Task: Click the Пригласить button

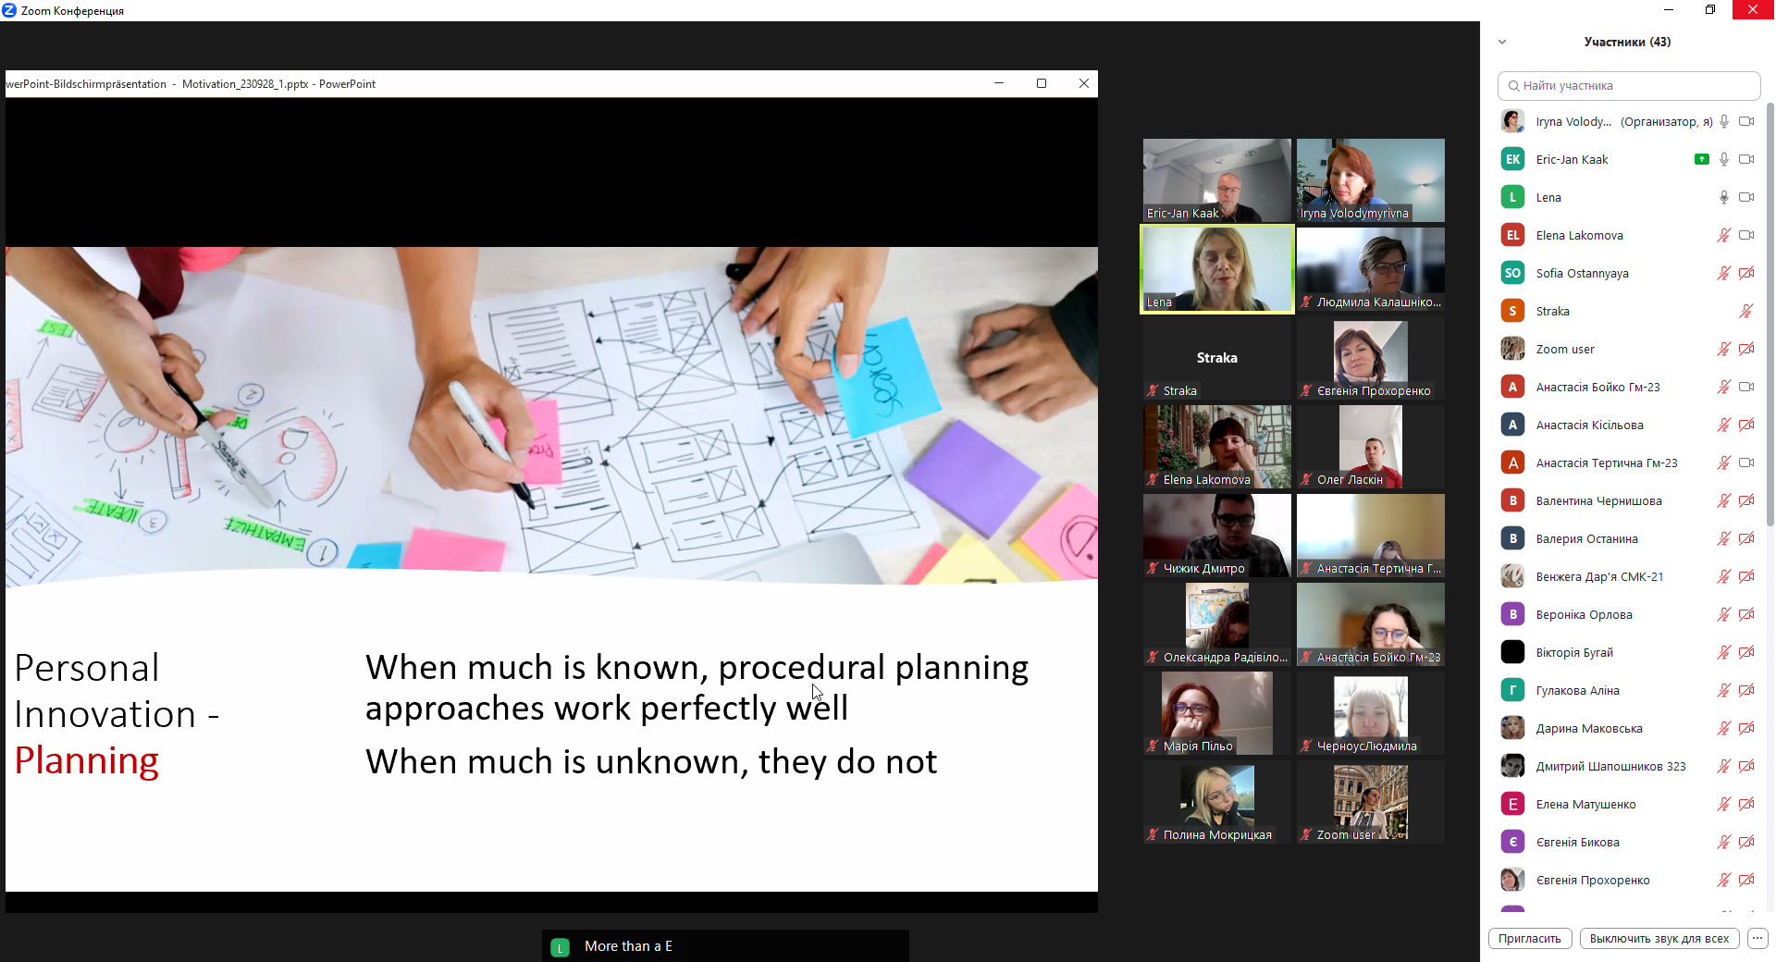Action: [1529, 938]
